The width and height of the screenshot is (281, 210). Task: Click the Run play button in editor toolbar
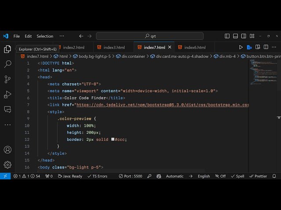point(241,47)
